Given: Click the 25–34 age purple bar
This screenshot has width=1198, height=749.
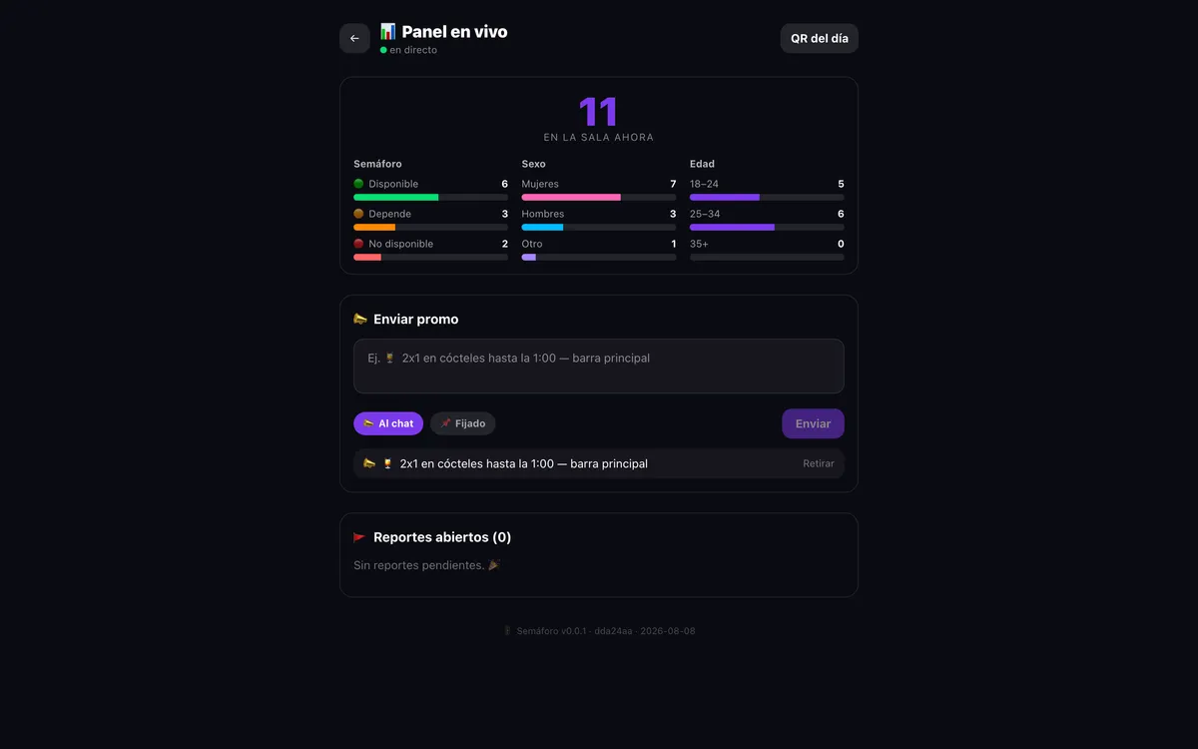Looking at the screenshot, I should tap(767, 228).
